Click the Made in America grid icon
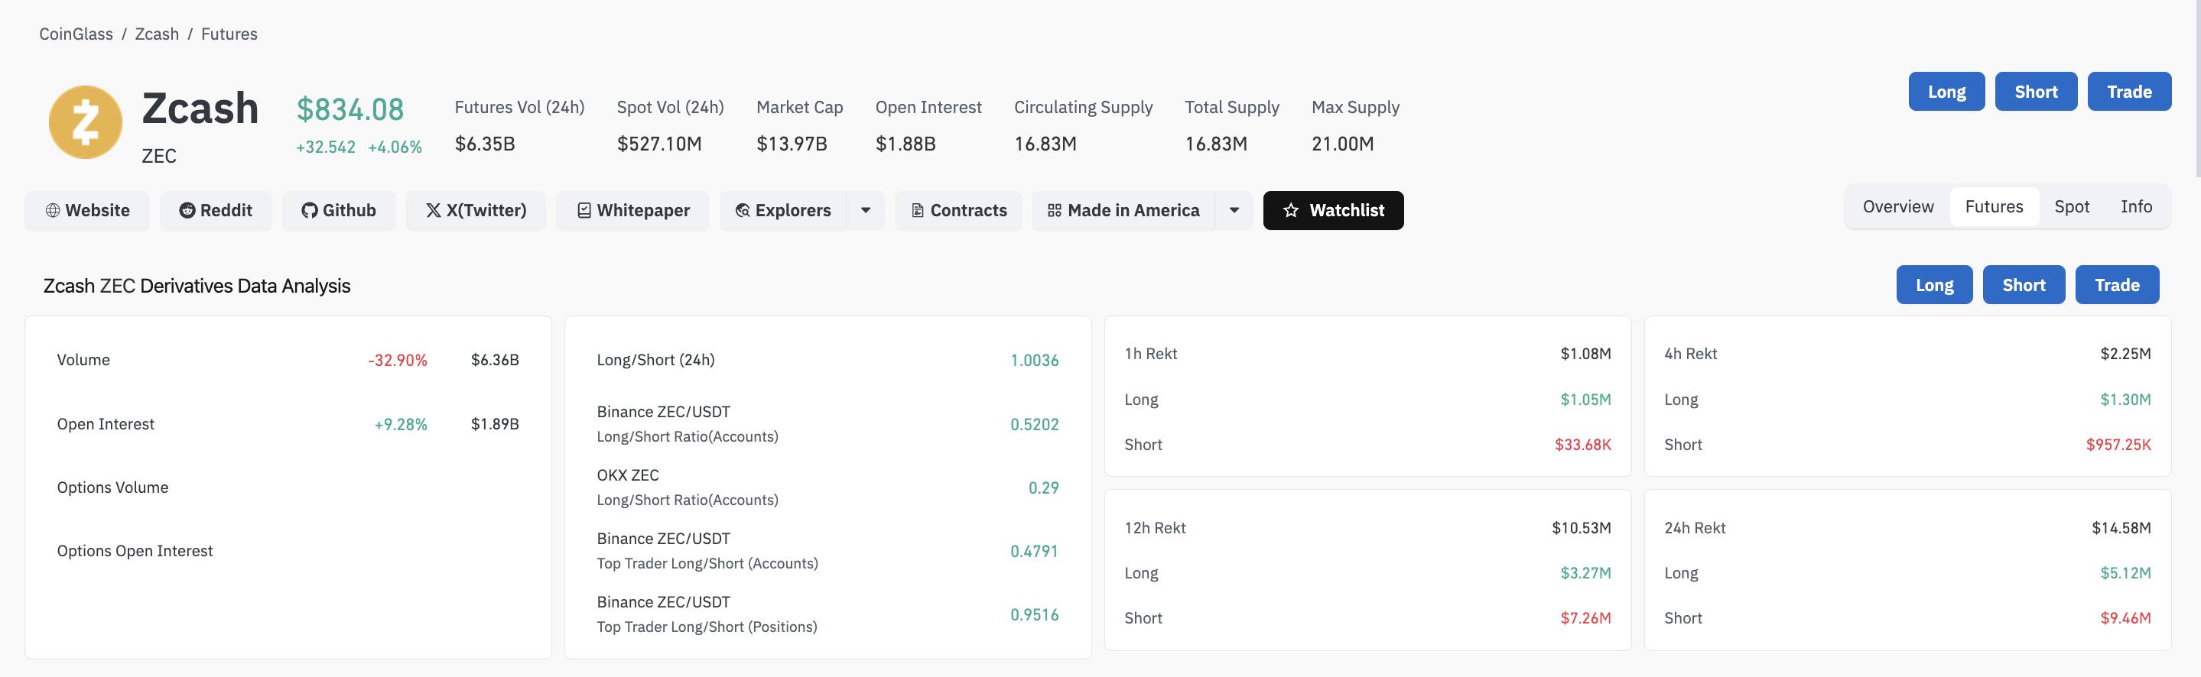Viewport: 2201px width, 677px height. pyautogui.click(x=1055, y=210)
